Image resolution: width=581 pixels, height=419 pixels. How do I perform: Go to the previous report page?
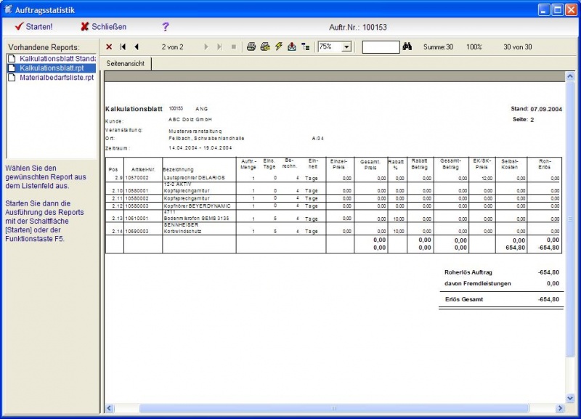pyautogui.click(x=137, y=47)
